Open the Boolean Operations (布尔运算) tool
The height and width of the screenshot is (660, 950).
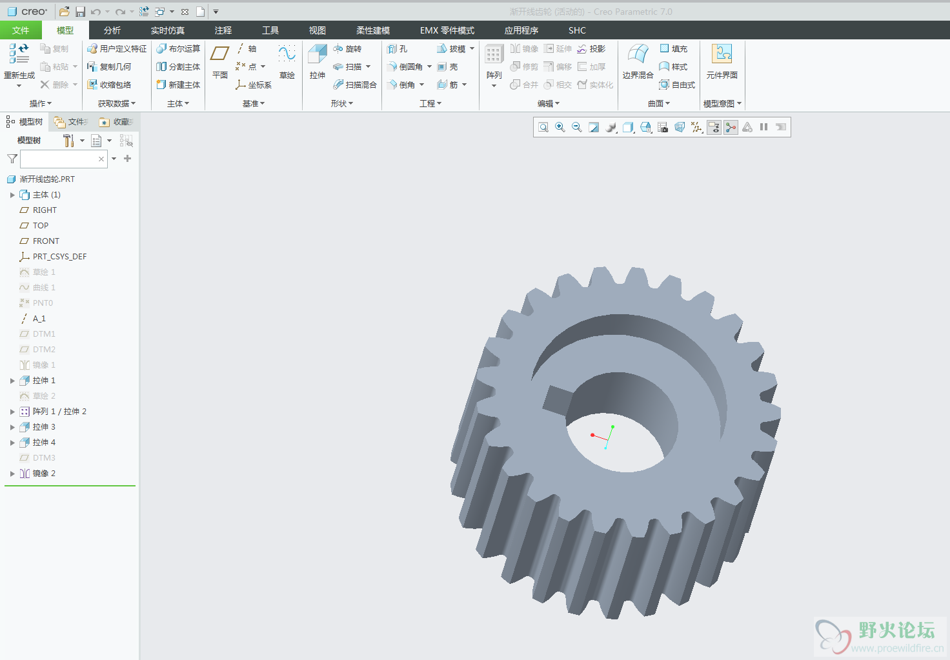[178, 48]
